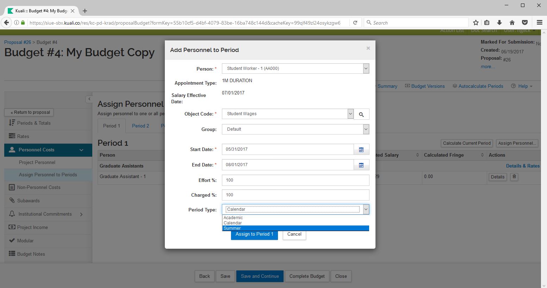Open the Group dropdown
The image size is (547, 288).
(x=366, y=129)
